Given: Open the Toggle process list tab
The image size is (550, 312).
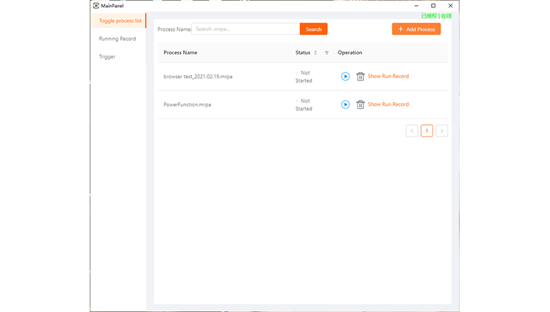Looking at the screenshot, I should click(x=119, y=21).
